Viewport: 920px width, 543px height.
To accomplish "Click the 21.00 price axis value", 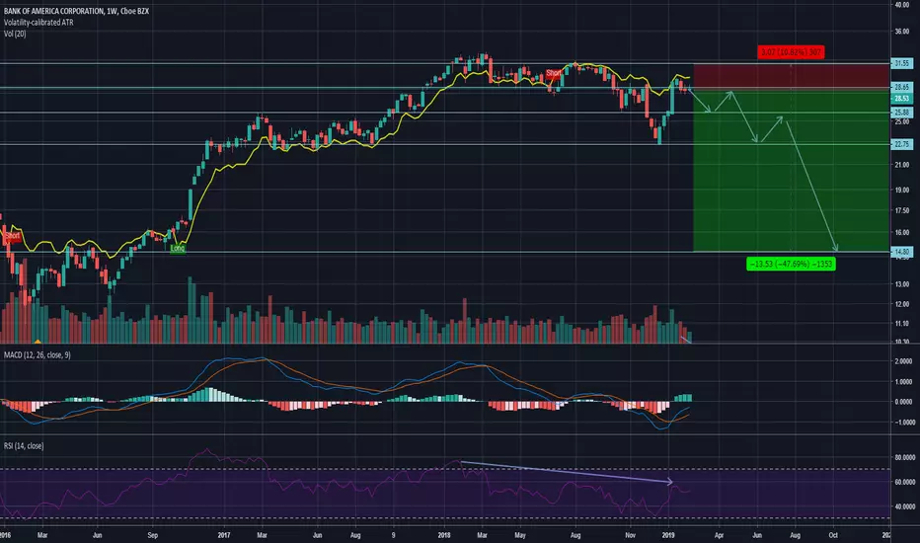I will [x=902, y=166].
